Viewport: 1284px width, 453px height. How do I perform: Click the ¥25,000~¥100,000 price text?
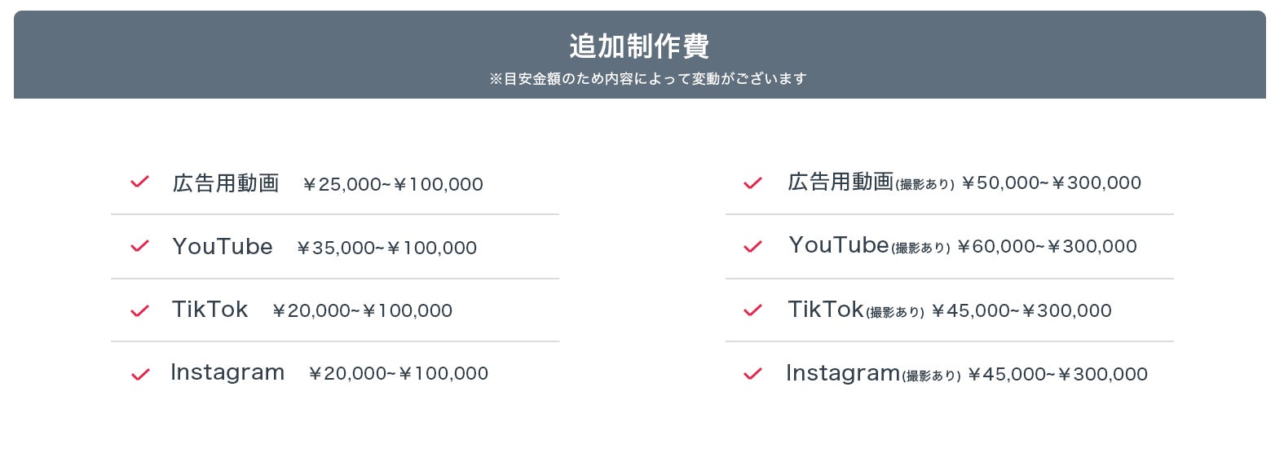pos(393,185)
